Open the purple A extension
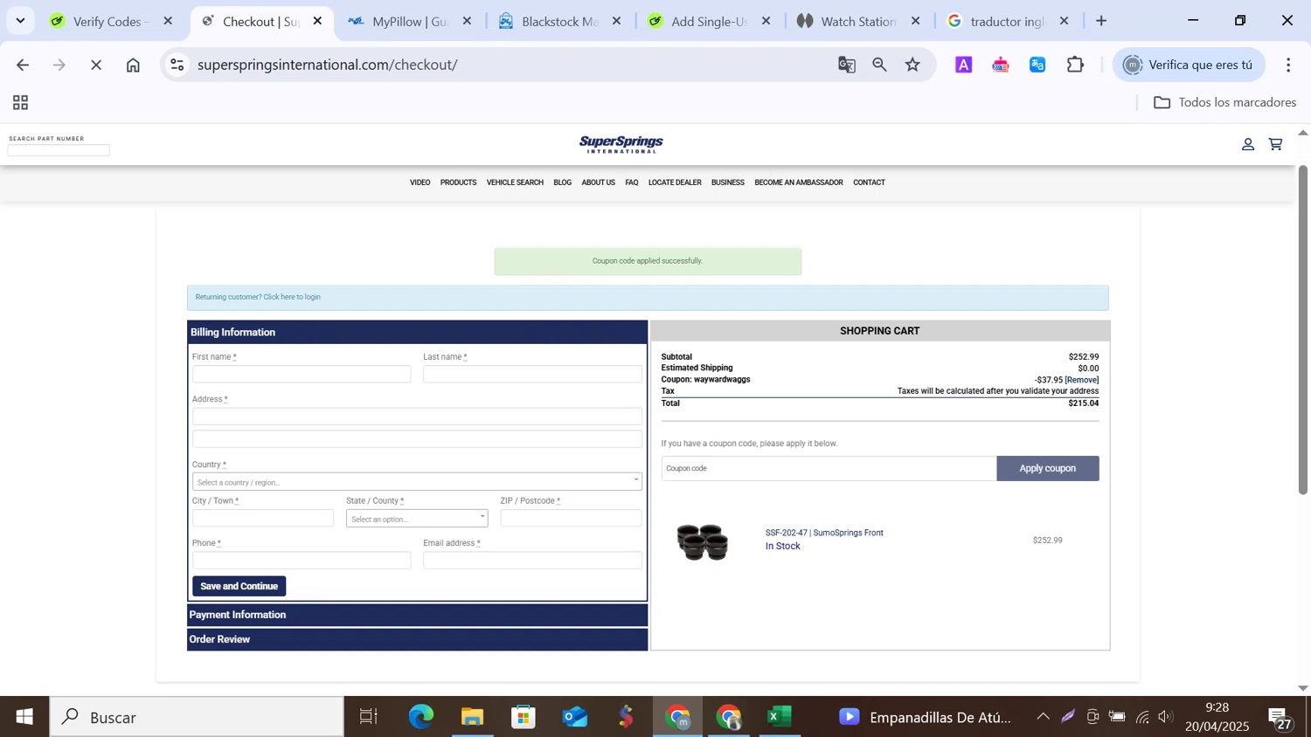The image size is (1311, 737). [x=964, y=65]
